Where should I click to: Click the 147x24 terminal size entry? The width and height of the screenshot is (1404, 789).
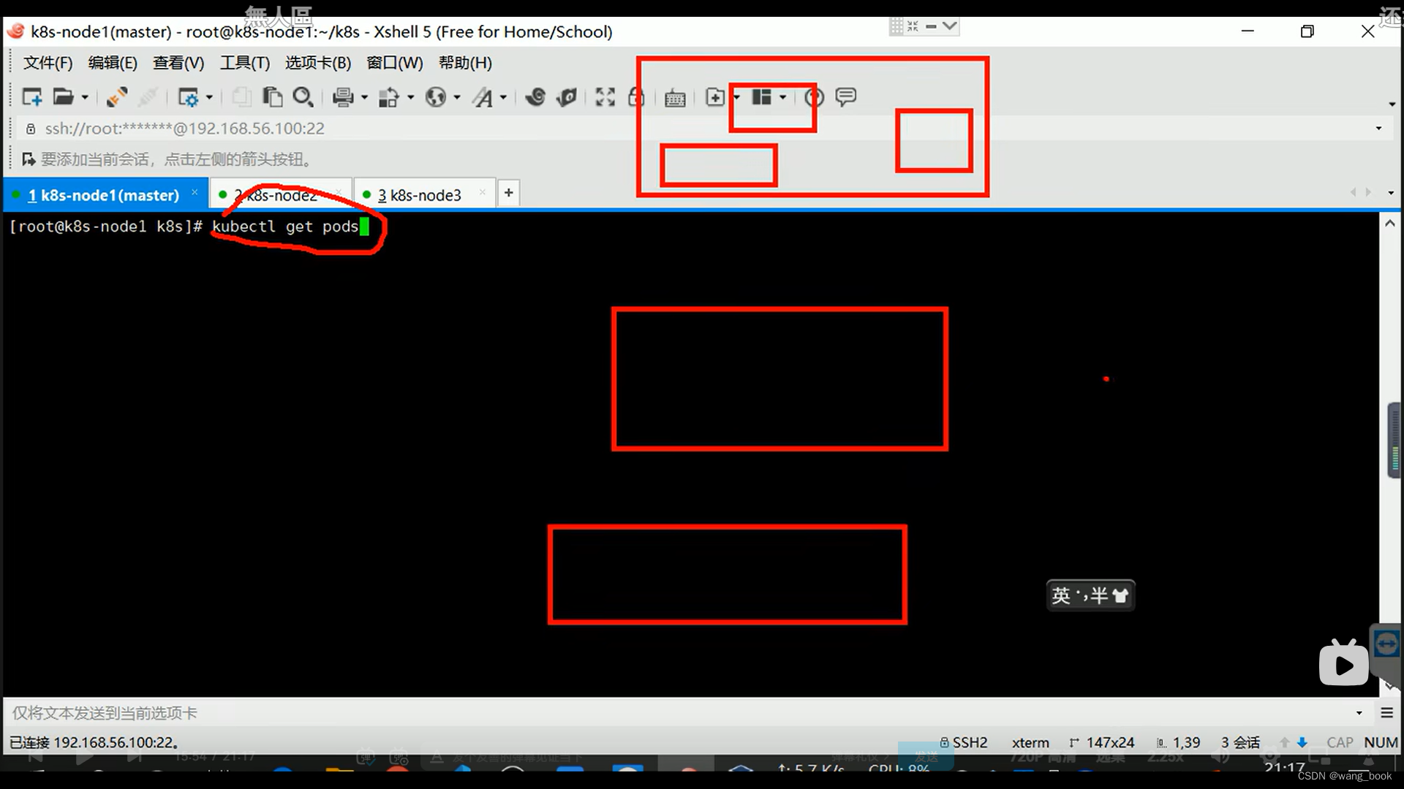point(1102,742)
